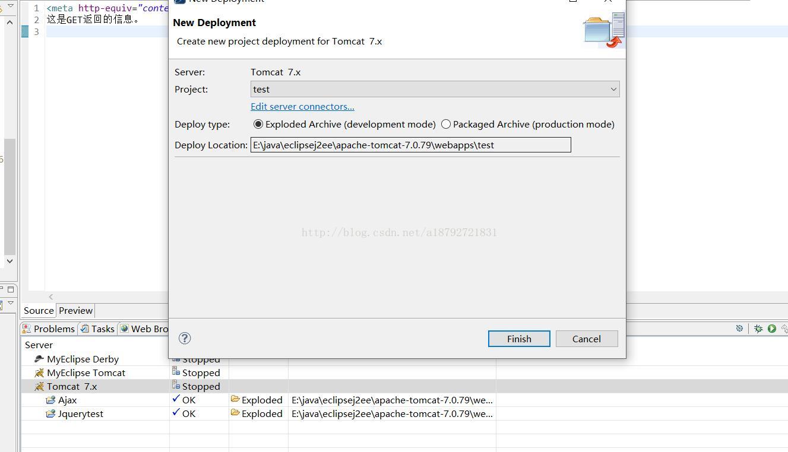Open the Web Browser view tab
788x452 pixels.
pyautogui.click(x=144, y=329)
